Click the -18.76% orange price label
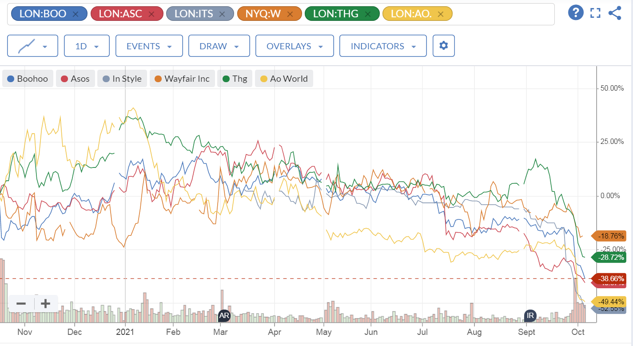The image size is (633, 346). (608, 236)
